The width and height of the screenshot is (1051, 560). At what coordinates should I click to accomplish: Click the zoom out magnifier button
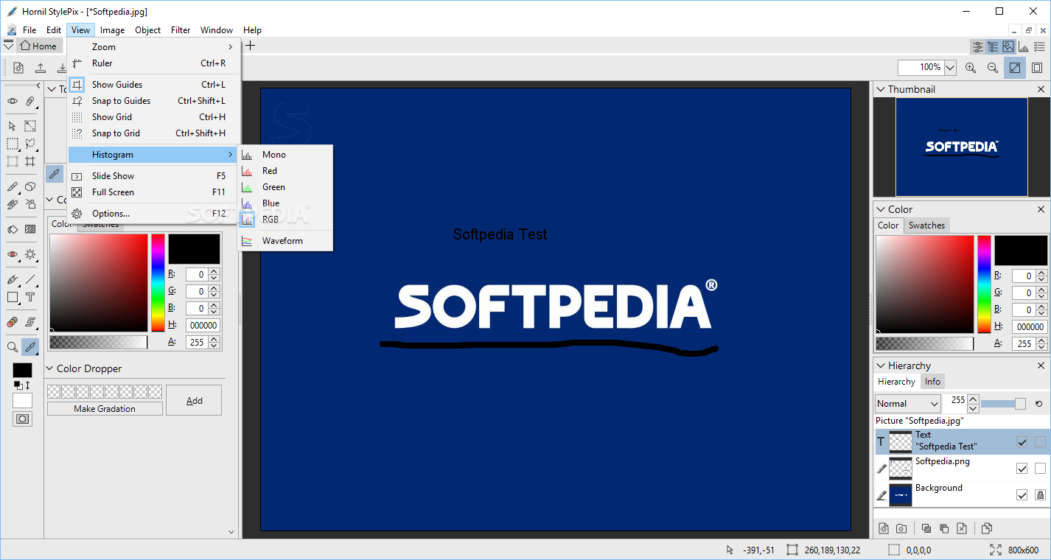pyautogui.click(x=993, y=67)
